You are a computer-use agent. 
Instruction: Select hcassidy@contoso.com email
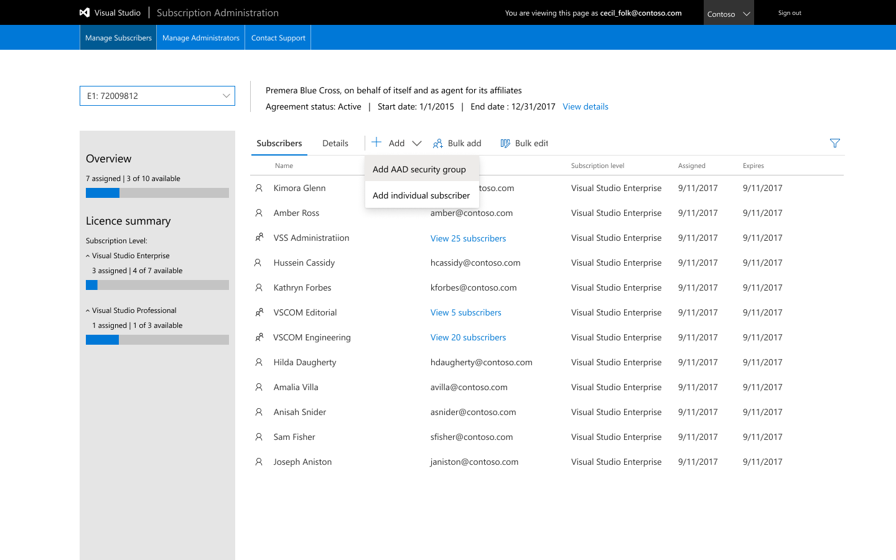(x=475, y=263)
